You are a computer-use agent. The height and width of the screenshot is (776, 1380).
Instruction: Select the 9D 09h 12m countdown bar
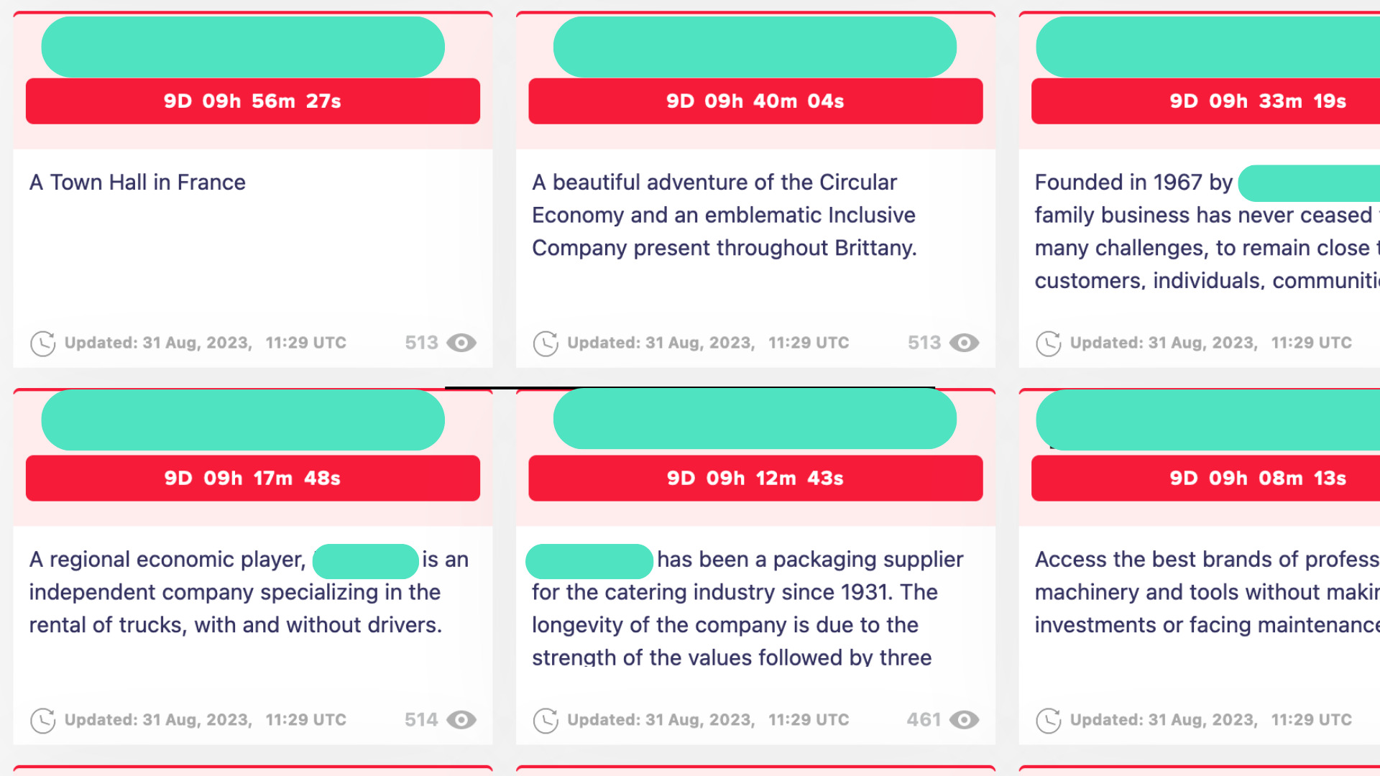[x=755, y=478]
